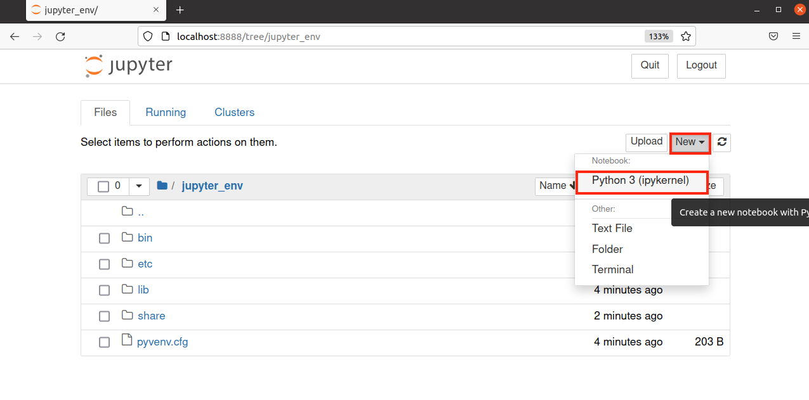The width and height of the screenshot is (809, 400).
Task: Click the 133% zoom level indicator
Action: point(659,37)
